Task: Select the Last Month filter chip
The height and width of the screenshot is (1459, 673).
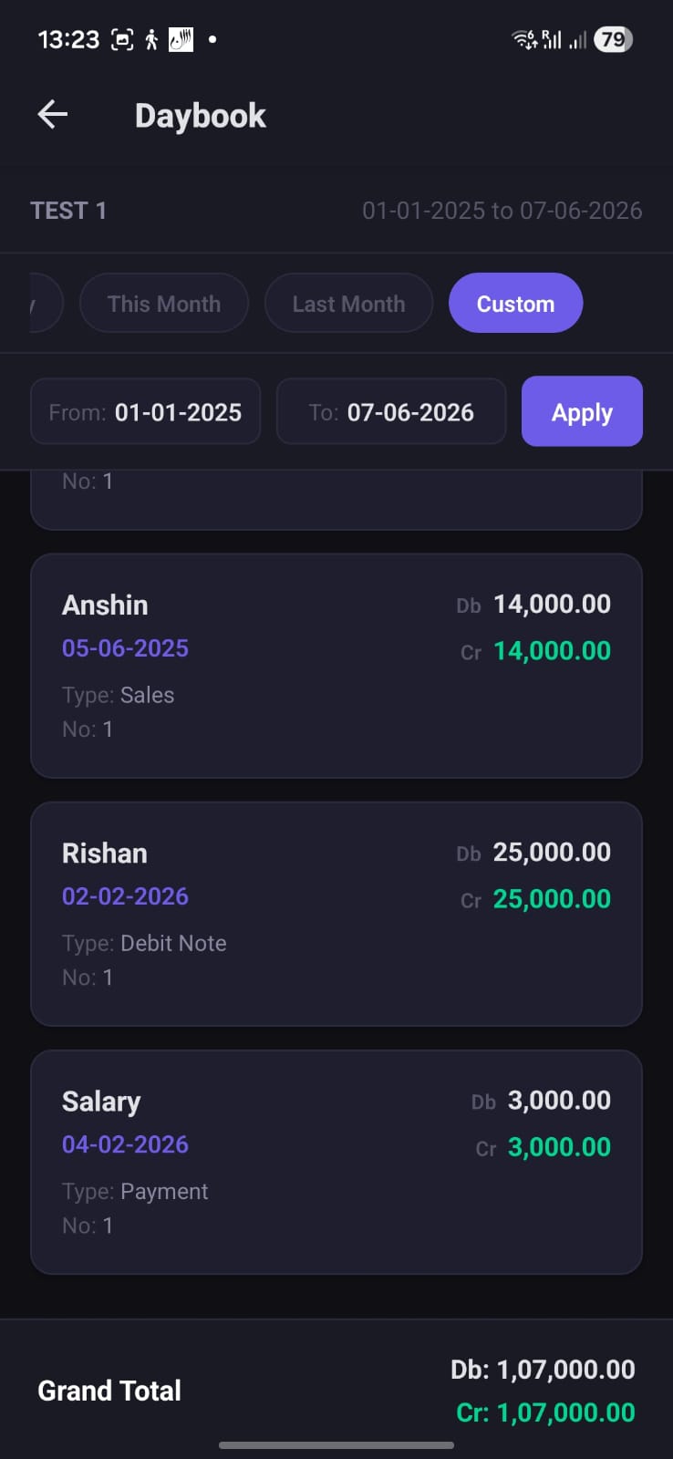Action: point(348,303)
